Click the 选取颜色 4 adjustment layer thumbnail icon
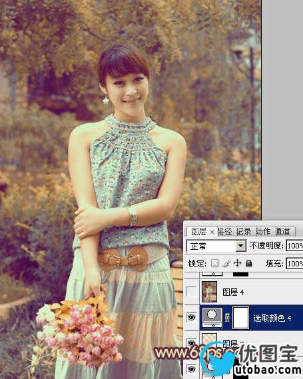 pyautogui.click(x=212, y=317)
